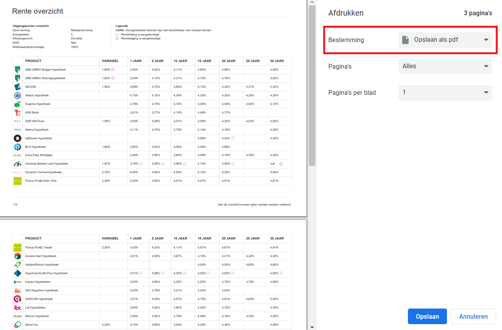
Task: Click the VARIABEL column header on page one
Action: point(110,61)
